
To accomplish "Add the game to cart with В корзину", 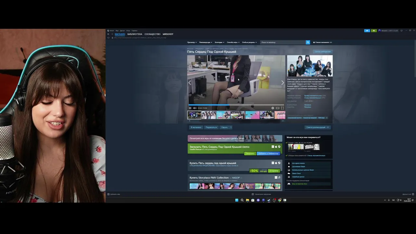I will (x=274, y=171).
